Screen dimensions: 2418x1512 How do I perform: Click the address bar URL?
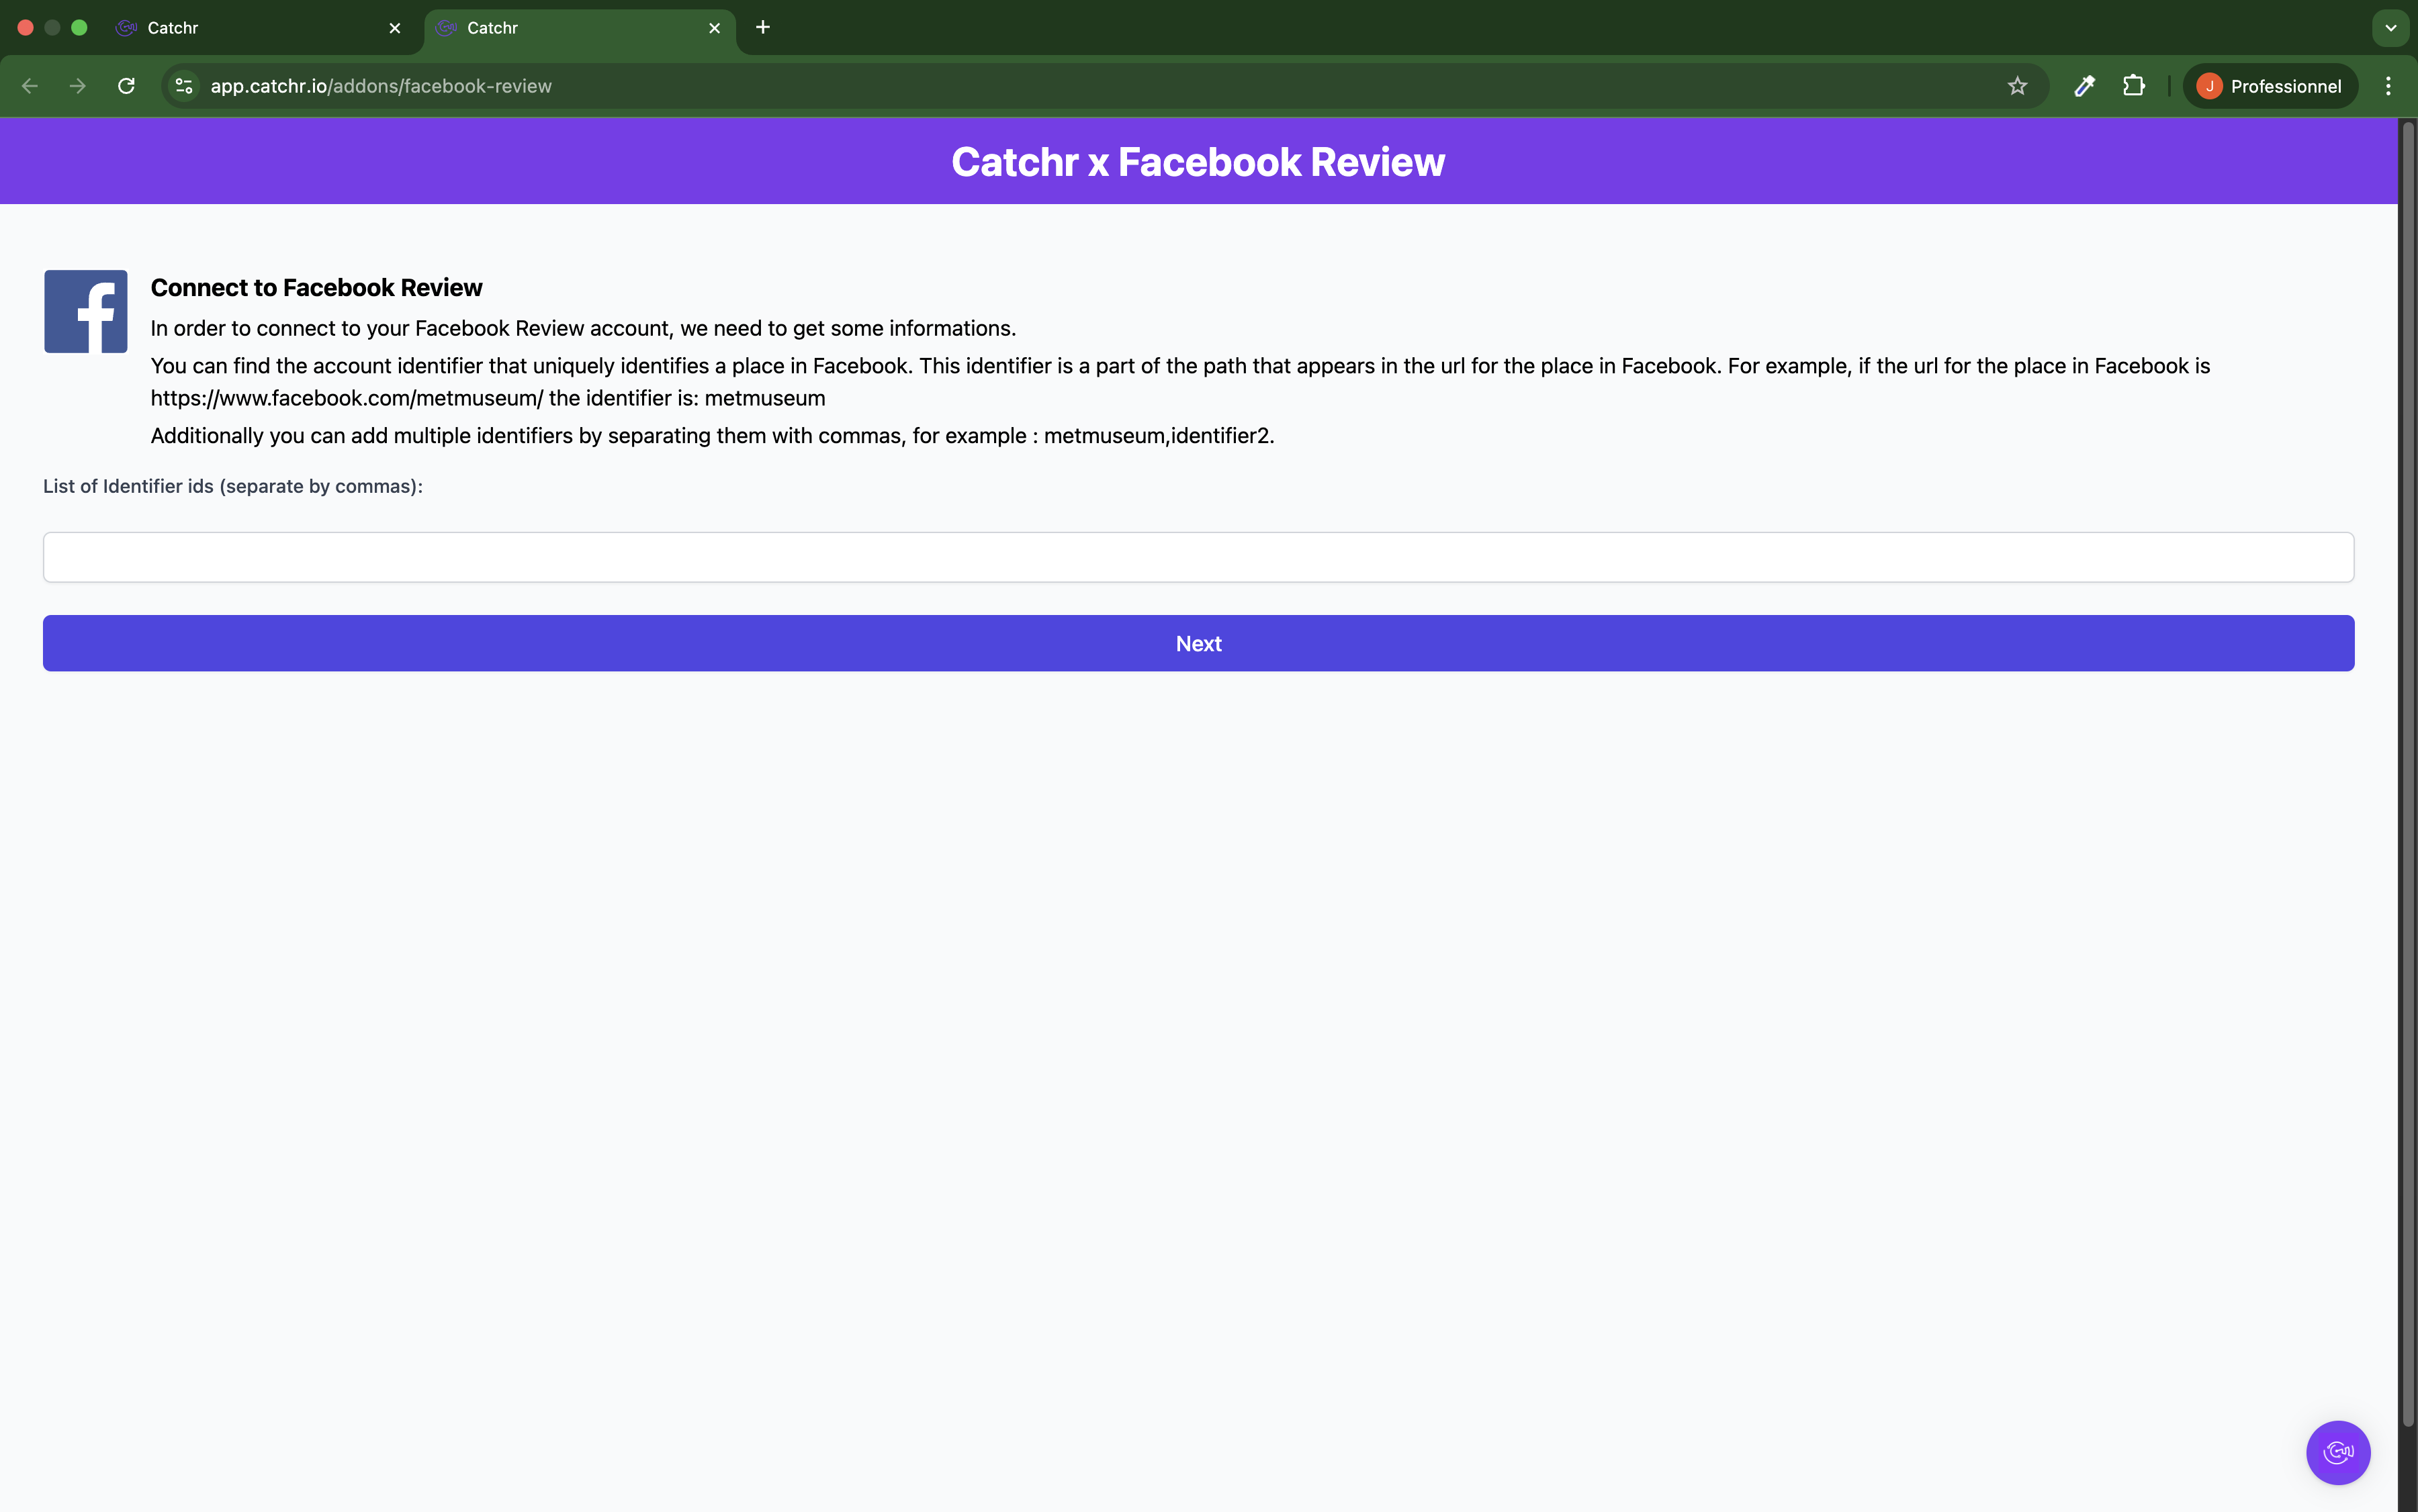pyautogui.click(x=381, y=86)
